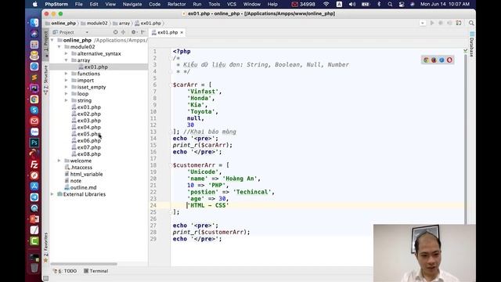Expand the string folder
501x282 pixels.
(x=66, y=101)
